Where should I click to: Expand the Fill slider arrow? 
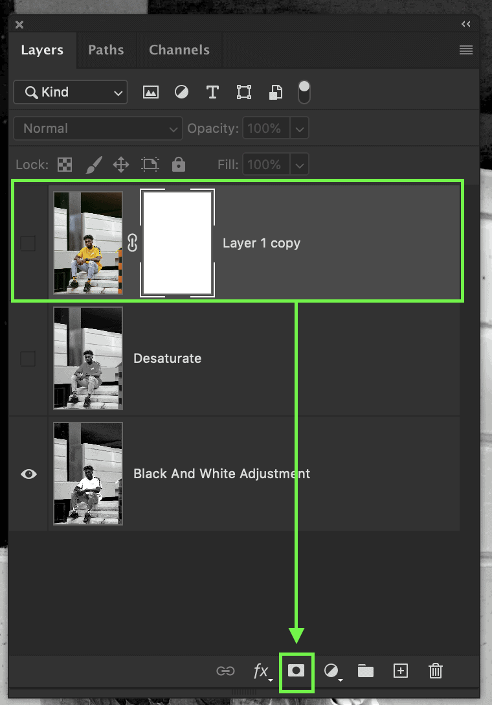tap(299, 165)
